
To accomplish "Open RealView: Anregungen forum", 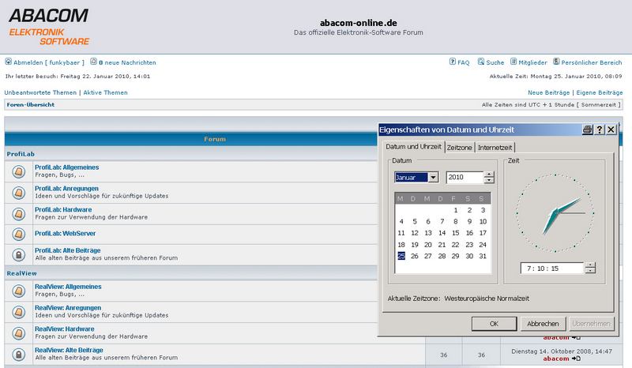I will [68, 307].
